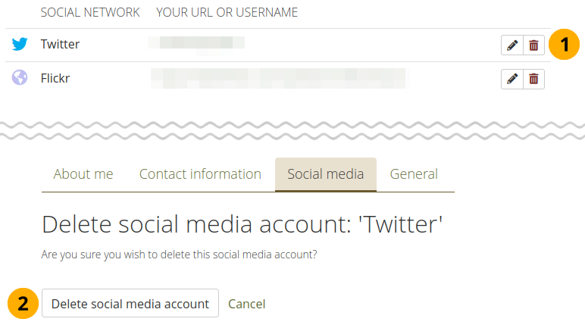The image size is (585, 325).
Task: Click the Twitter bird icon
Action: click(x=20, y=45)
